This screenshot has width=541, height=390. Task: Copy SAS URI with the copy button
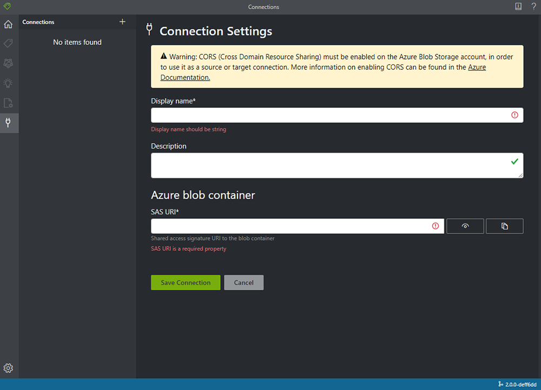pos(504,226)
